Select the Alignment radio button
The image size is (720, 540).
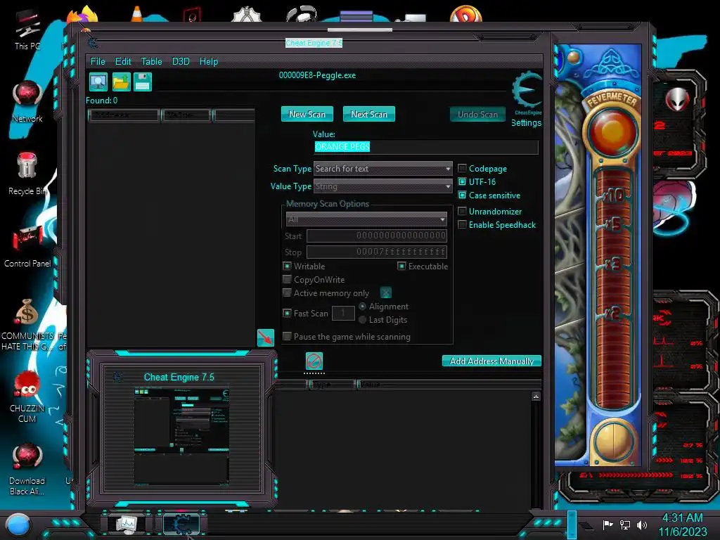coord(362,307)
